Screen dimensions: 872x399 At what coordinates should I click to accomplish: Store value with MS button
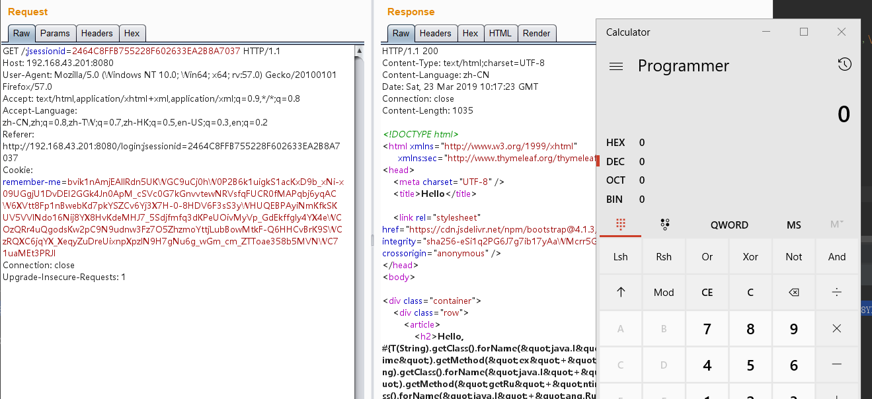[794, 225]
